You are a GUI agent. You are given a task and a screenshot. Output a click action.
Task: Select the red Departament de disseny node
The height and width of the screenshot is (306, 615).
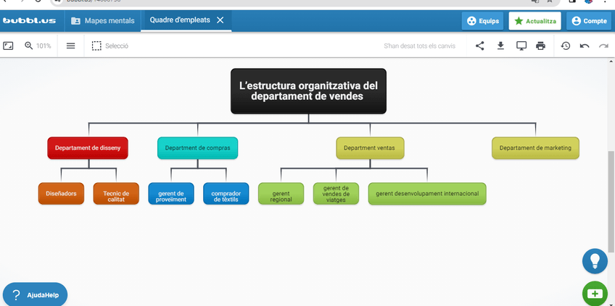[x=88, y=148]
